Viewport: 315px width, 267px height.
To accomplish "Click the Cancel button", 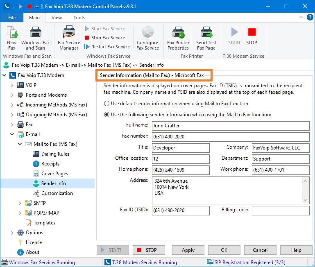I will [x=260, y=250].
